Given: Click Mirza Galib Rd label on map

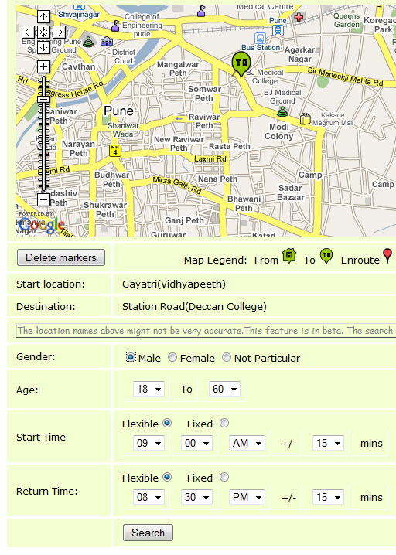Looking at the screenshot, I should coord(177,185).
